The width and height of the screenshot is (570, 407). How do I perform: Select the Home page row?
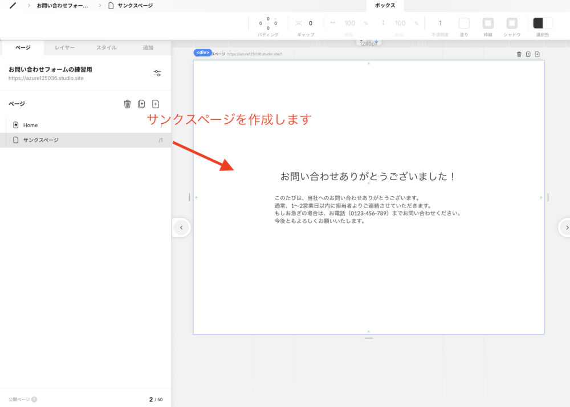pos(85,125)
